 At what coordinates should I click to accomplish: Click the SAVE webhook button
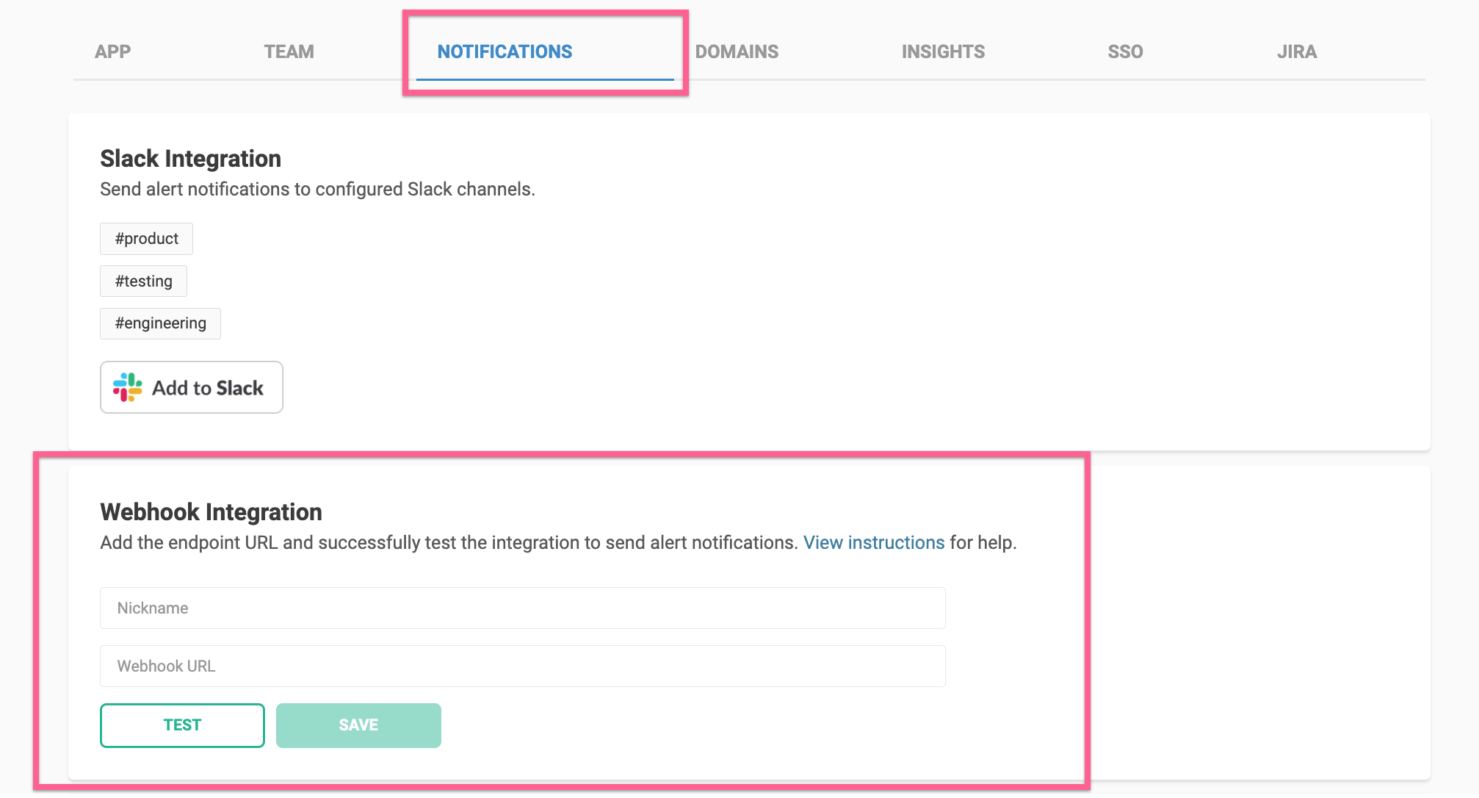click(358, 725)
